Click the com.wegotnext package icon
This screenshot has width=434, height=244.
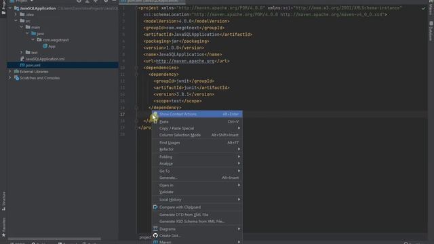tap(39, 40)
